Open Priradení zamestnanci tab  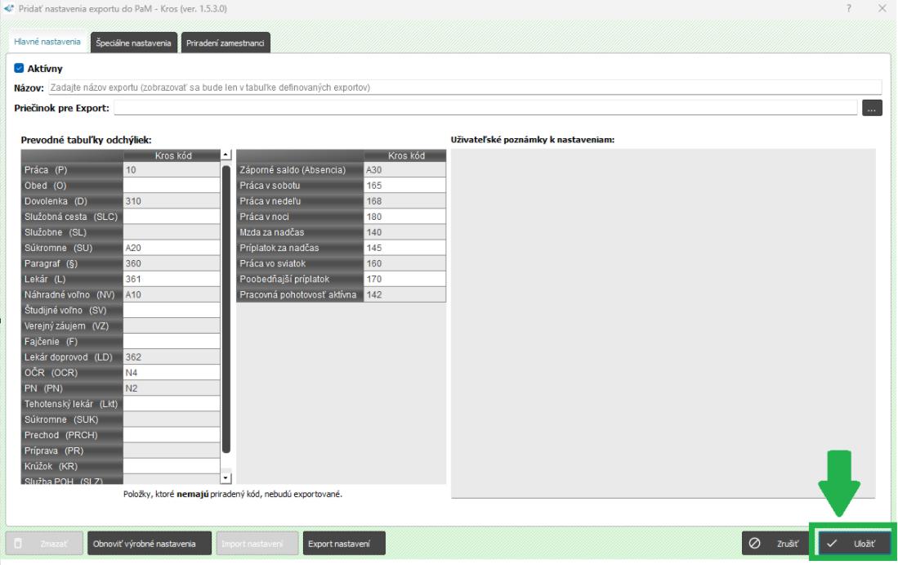coord(224,43)
